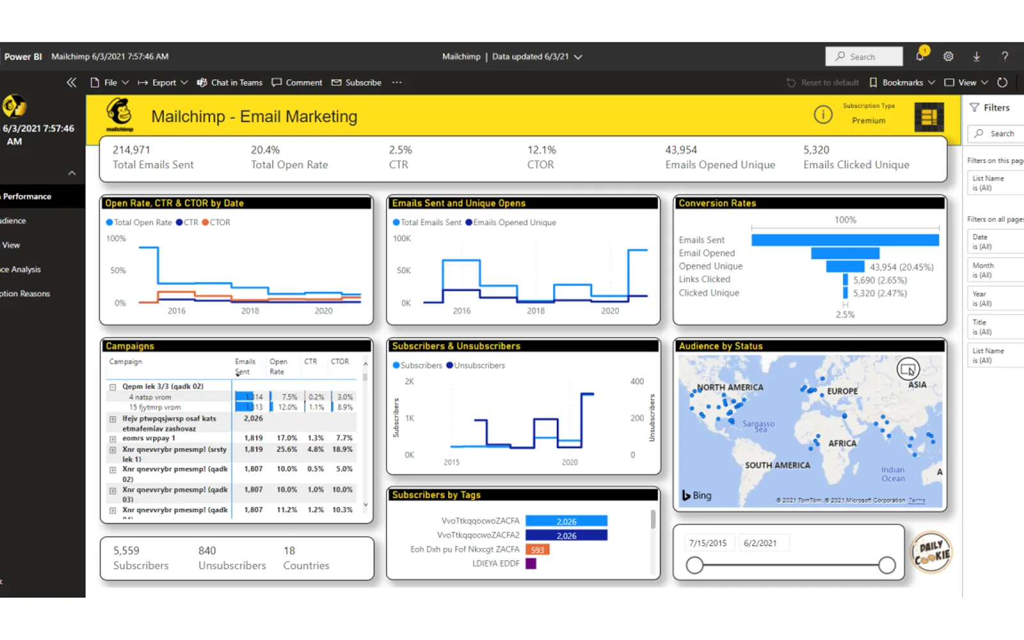The height and width of the screenshot is (640, 1024).
Task: Select the Performance page tab
Action: pyautogui.click(x=42, y=196)
